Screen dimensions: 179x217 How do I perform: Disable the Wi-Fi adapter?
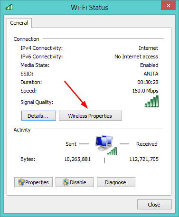click(x=75, y=182)
